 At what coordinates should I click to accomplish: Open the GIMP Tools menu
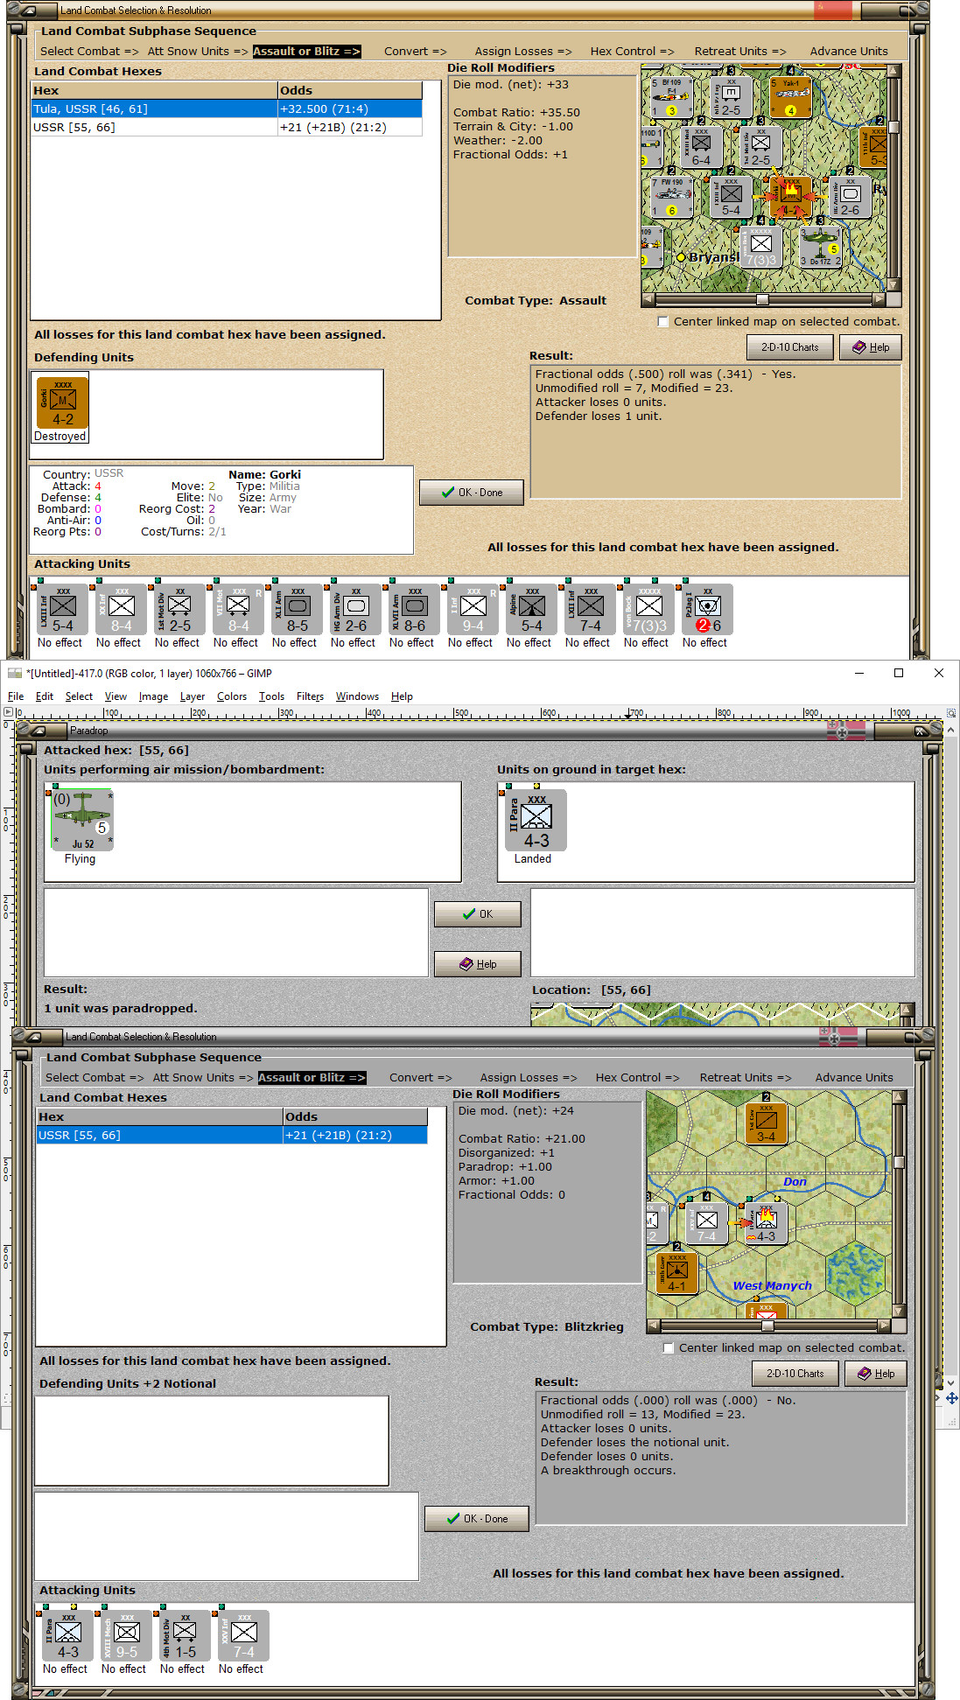coord(271,696)
